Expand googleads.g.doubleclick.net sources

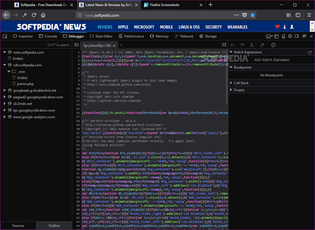point(5,90)
